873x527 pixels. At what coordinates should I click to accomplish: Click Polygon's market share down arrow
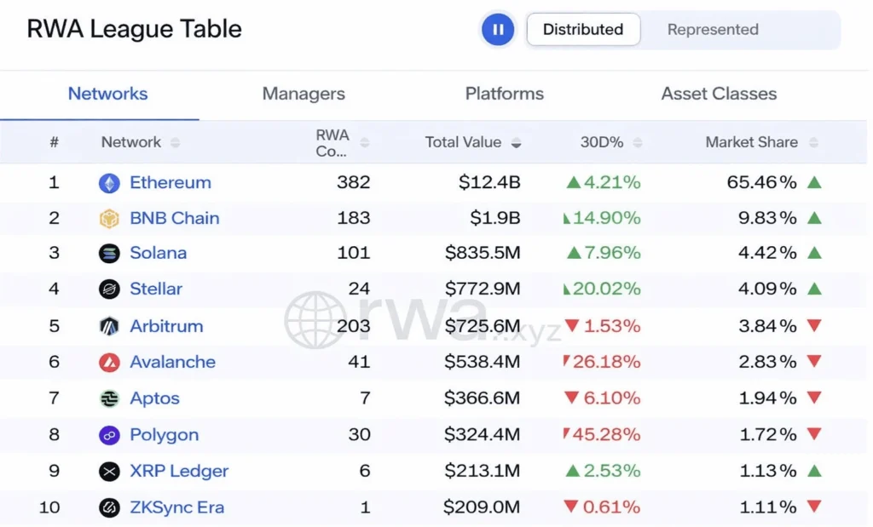click(814, 435)
